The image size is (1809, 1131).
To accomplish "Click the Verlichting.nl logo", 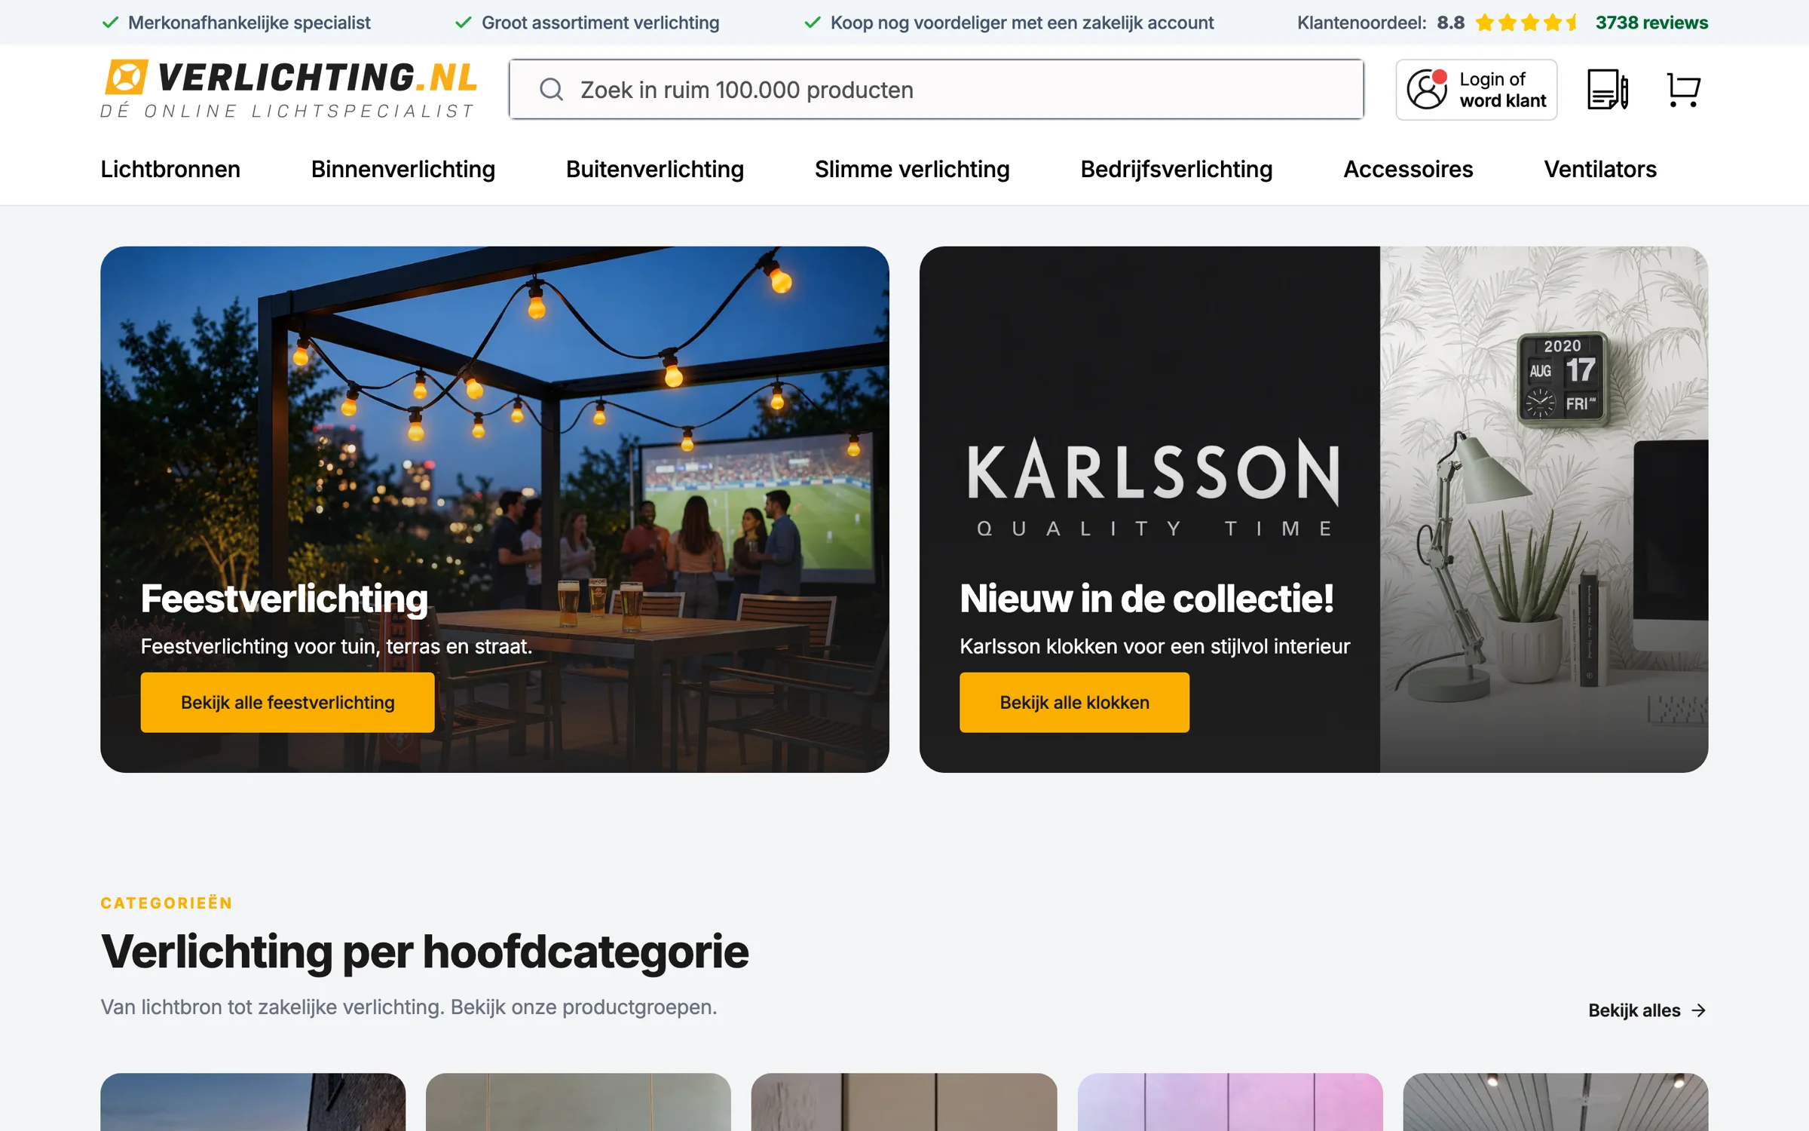I will click(289, 89).
